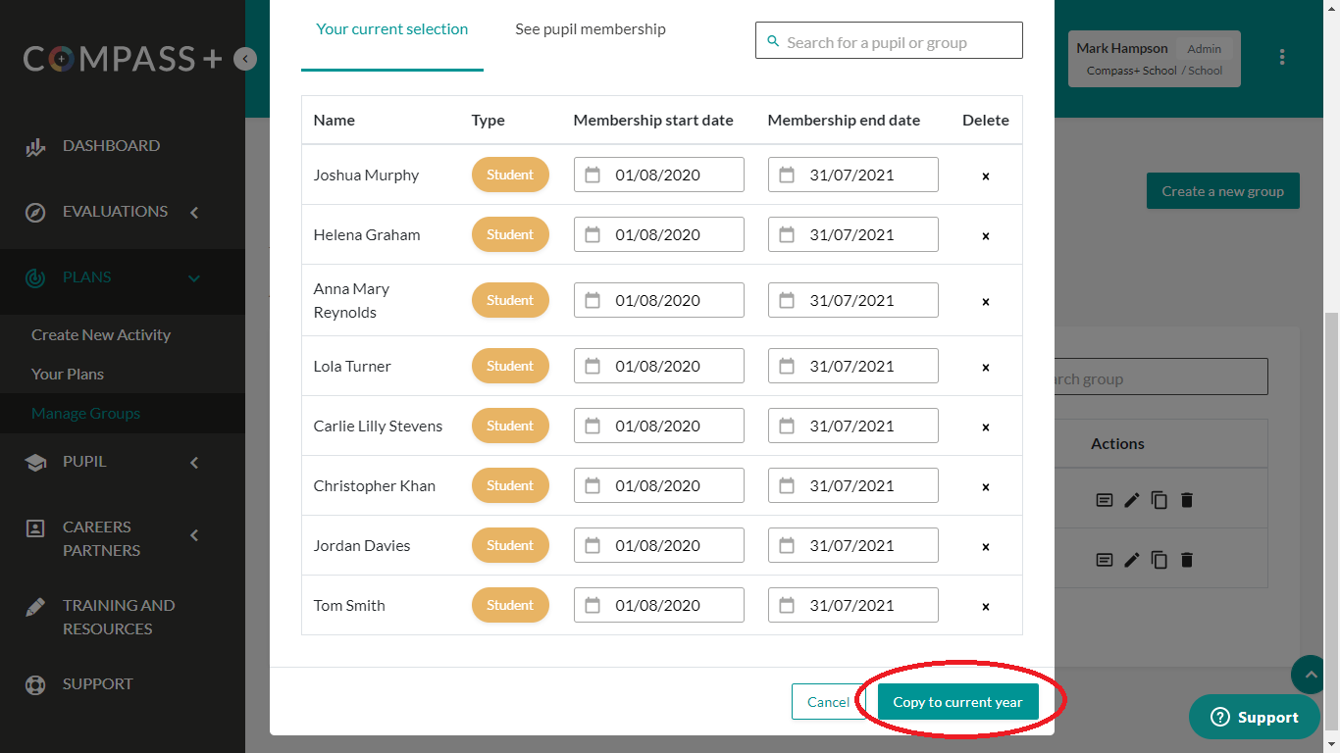
Task: Open calendar for Helena Graham's start date
Action: [593, 235]
